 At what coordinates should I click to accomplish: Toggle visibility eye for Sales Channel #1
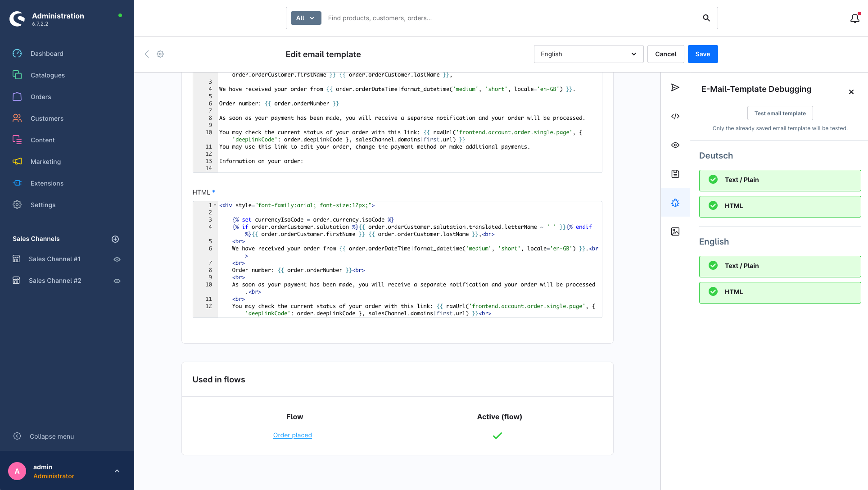[117, 259]
